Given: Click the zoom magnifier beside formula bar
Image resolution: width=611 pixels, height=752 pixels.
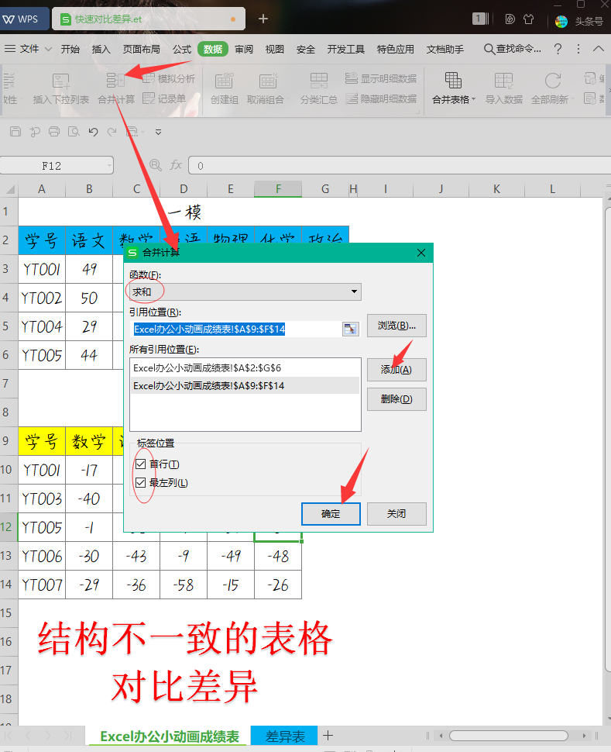Looking at the screenshot, I should click(x=155, y=165).
